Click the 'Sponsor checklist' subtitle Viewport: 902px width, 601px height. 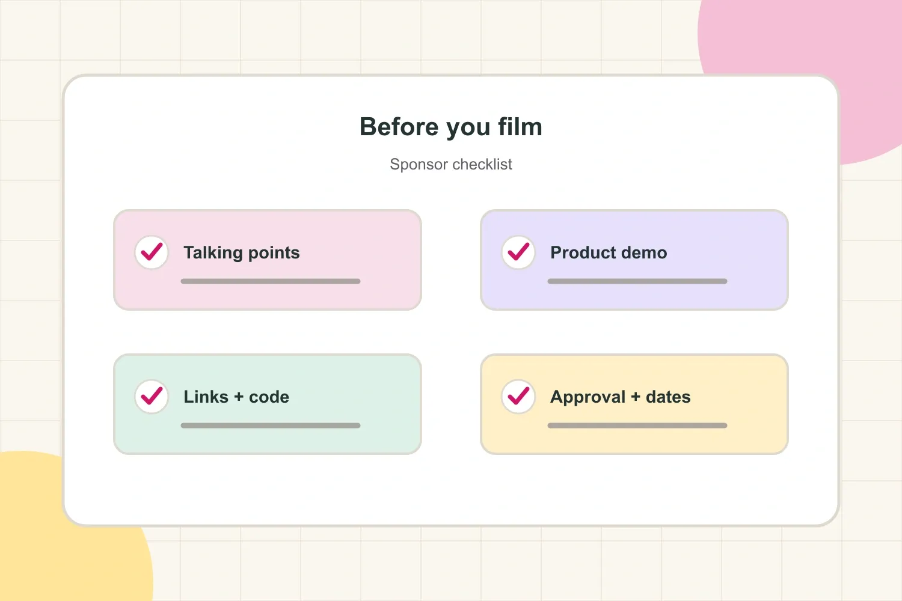pos(451,164)
